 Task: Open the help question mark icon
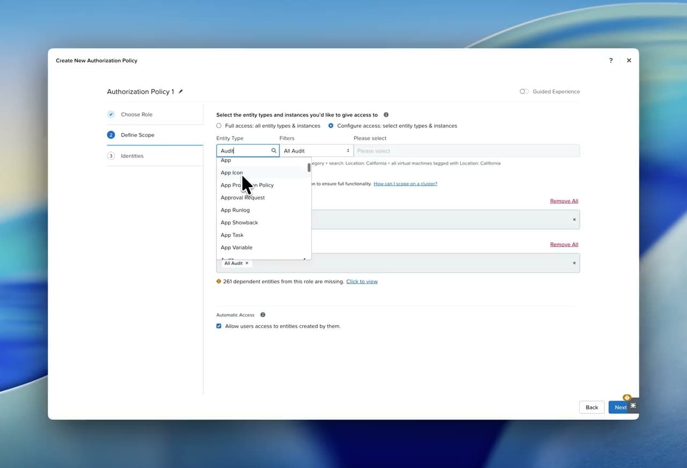(x=611, y=61)
